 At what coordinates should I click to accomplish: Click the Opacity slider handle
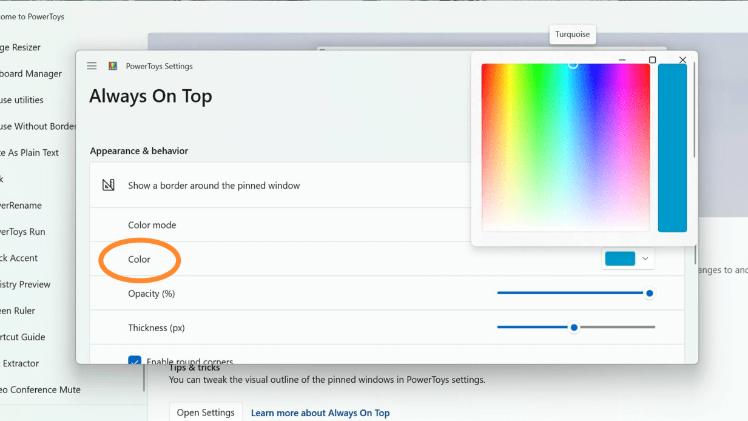(x=649, y=293)
